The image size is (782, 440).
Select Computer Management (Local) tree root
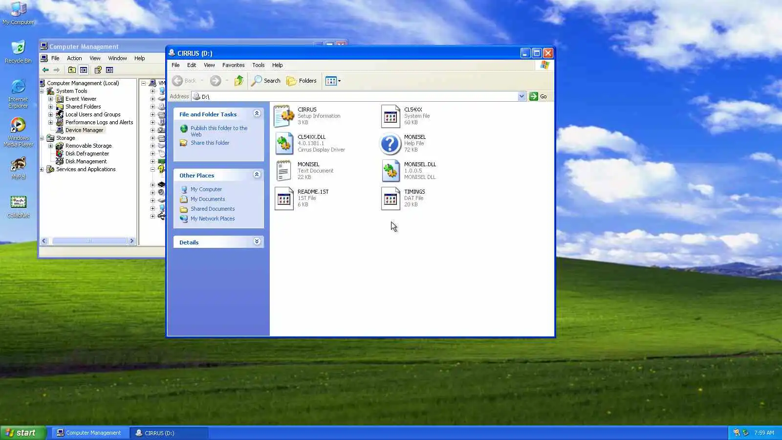83,83
